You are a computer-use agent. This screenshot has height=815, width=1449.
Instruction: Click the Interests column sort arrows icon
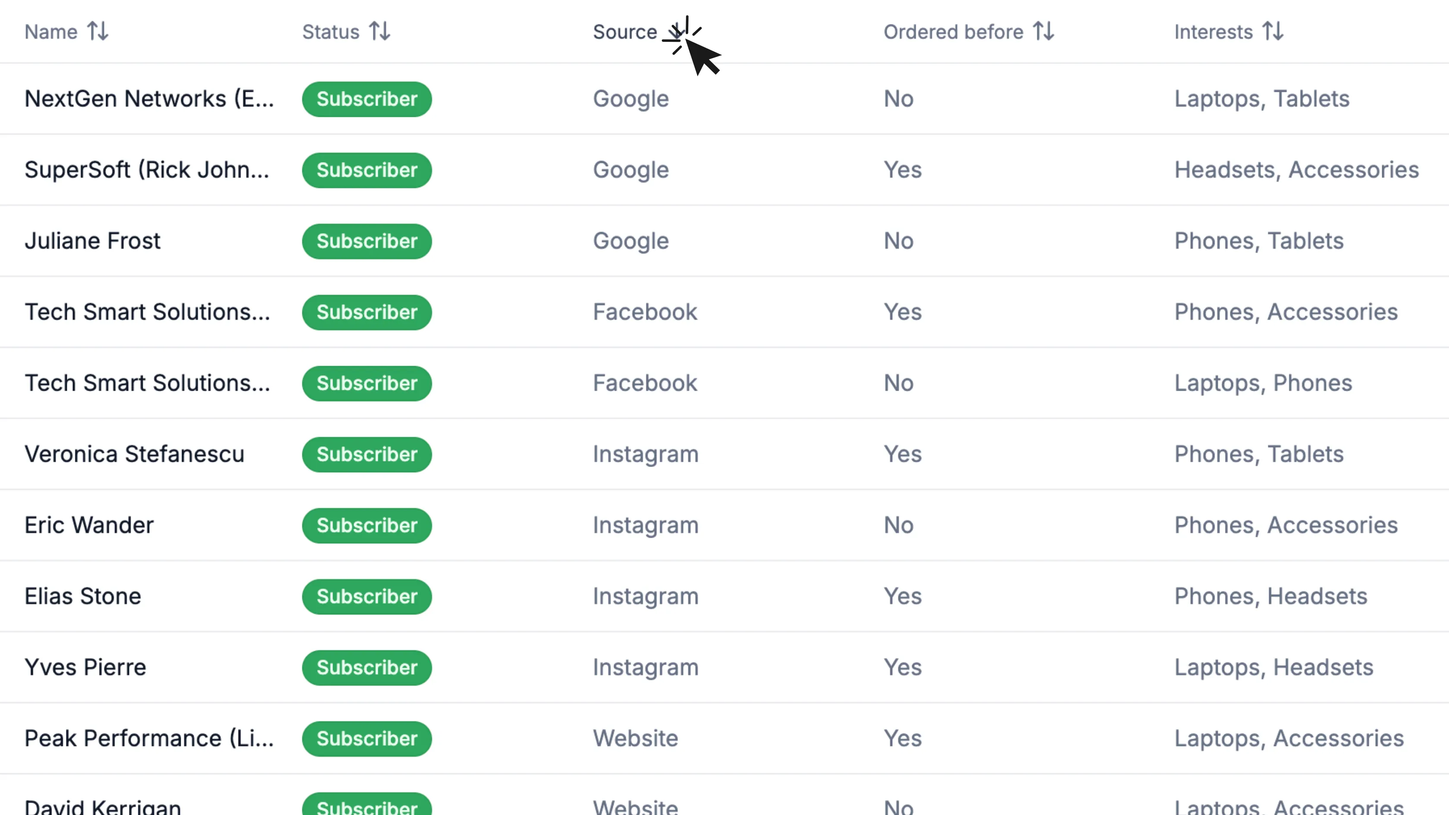1273,31
